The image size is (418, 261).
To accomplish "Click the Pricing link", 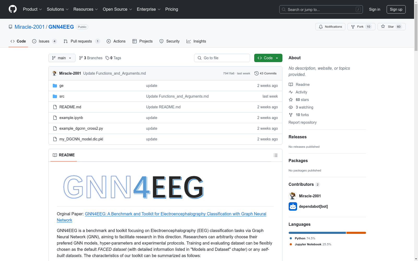I will coord(172,9).
